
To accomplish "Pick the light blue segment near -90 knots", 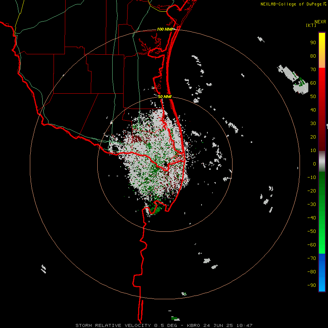I will pyautogui.click(x=322, y=285).
